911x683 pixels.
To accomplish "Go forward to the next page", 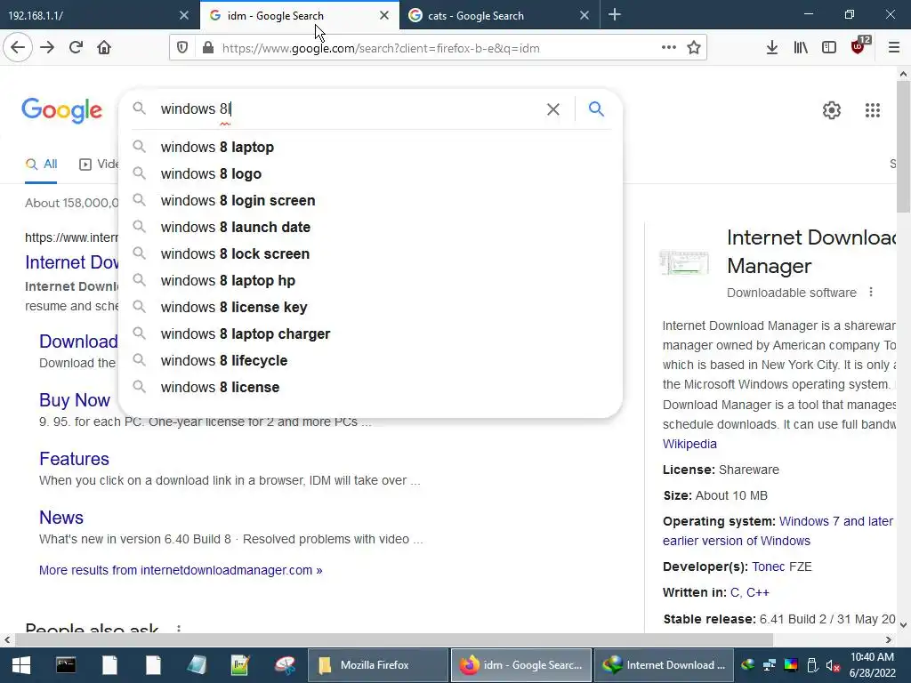I will 47,48.
